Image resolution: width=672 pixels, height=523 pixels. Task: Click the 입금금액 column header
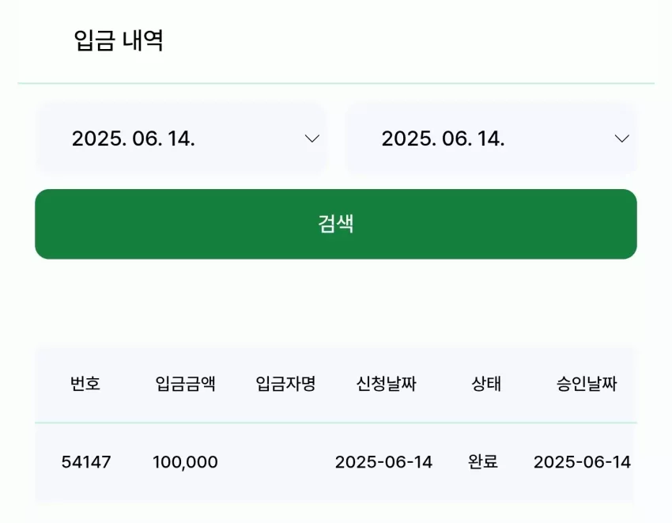click(x=185, y=384)
